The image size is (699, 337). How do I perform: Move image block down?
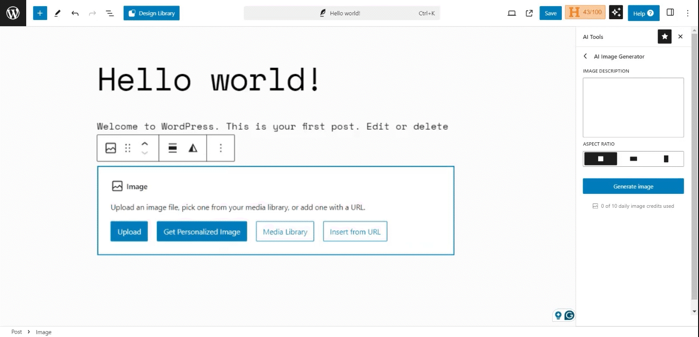point(145,153)
